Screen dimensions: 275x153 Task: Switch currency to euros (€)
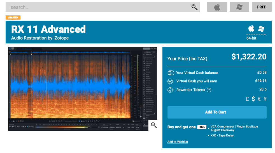(x=259, y=99)
